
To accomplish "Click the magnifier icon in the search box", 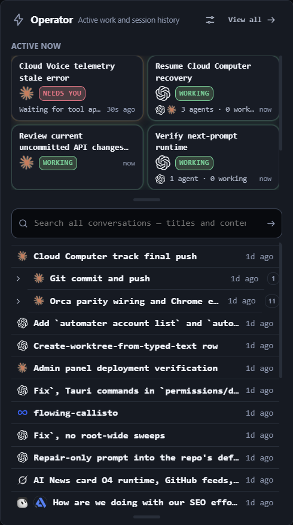I will [x=23, y=223].
